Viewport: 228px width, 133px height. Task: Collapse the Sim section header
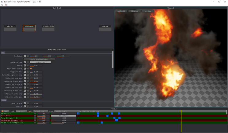click(x=3, y=53)
